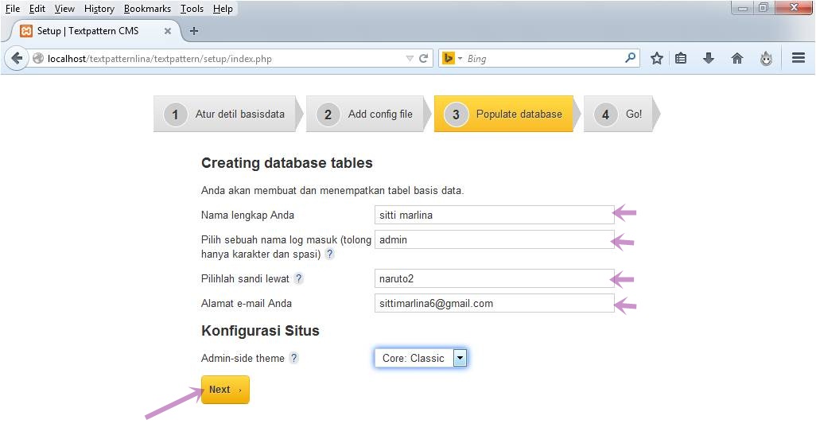Click help icon beside Admin-side theme

click(293, 358)
